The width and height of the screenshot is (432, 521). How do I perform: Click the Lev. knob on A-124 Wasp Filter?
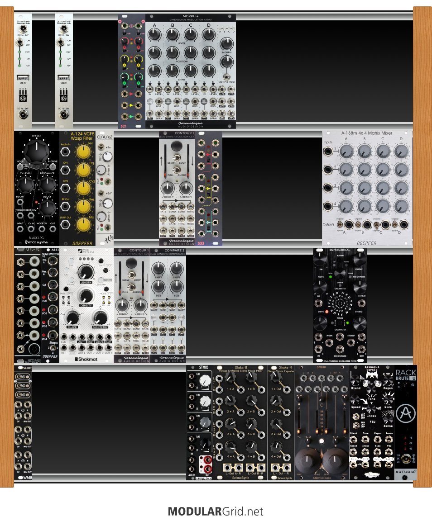click(x=83, y=152)
